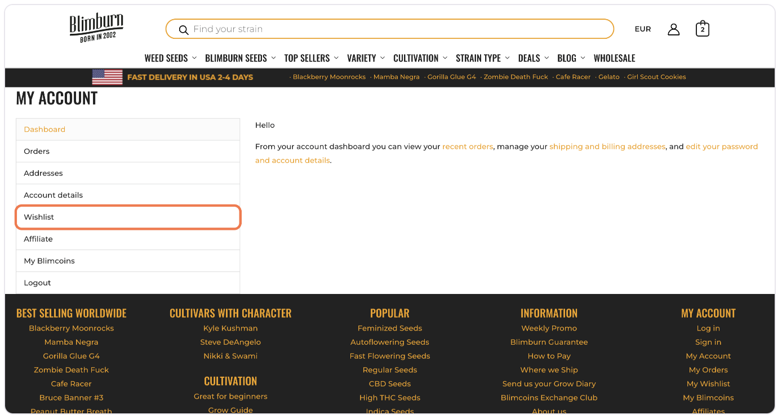Click Sign in footer link

708,342
